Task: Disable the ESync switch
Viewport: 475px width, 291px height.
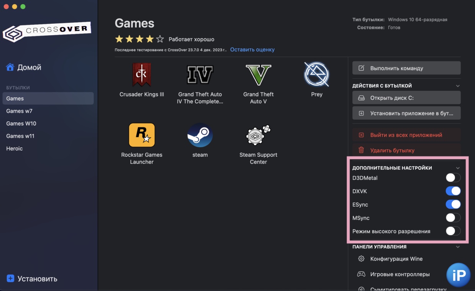Action: pos(453,204)
